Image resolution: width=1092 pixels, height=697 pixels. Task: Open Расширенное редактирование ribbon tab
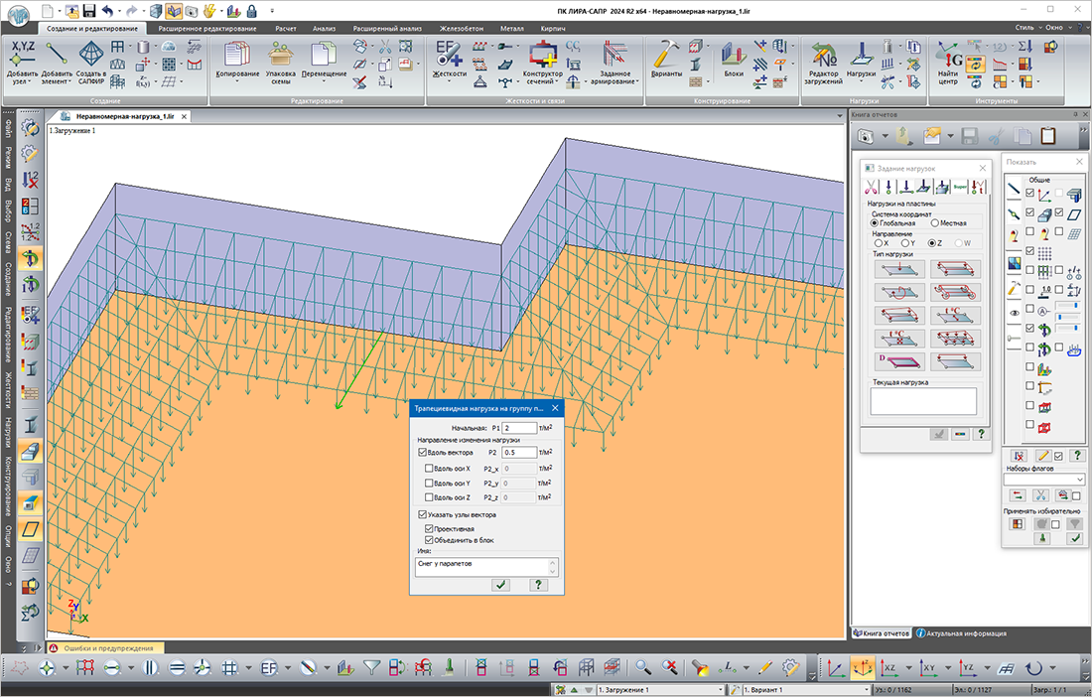click(206, 29)
